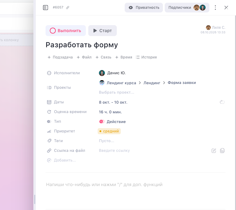Add a link via Связь
The image size is (236, 210).
point(103,57)
